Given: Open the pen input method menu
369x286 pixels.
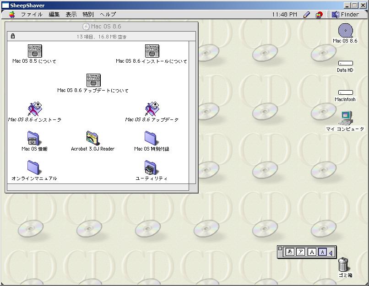Looking at the screenshot, I should (x=306, y=15).
